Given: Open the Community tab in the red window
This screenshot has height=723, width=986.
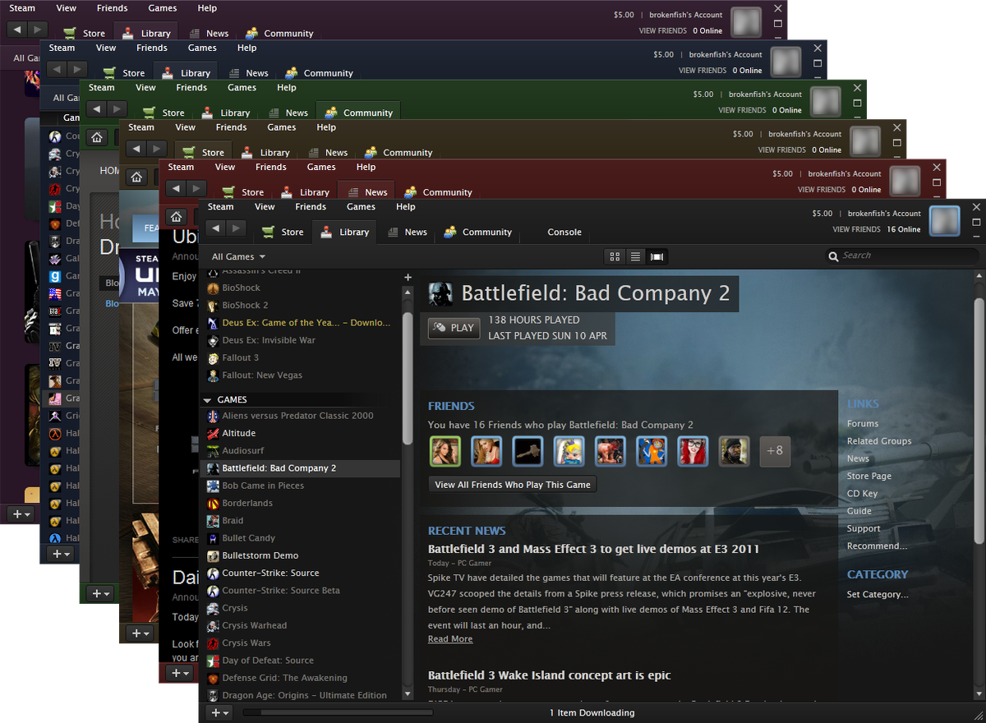Looking at the screenshot, I should (x=438, y=192).
